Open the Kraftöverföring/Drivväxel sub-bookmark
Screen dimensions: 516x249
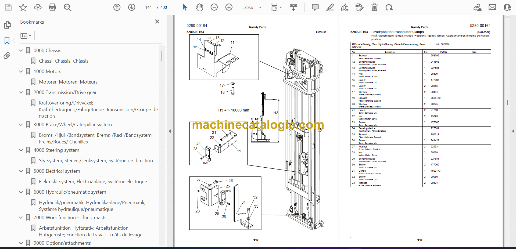tap(98, 110)
